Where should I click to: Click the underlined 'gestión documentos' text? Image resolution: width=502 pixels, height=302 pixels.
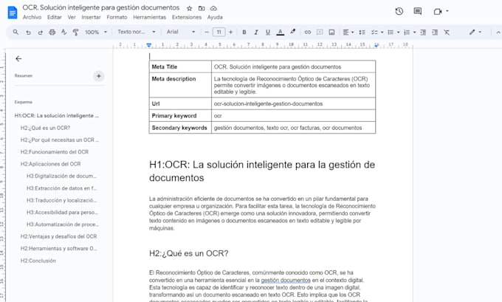click(286, 281)
